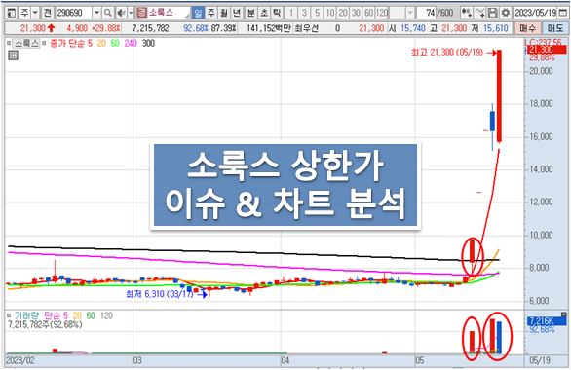Viewport: 571px width, 370px height.
Task: Switch to the 주 weekly chart period
Action: [x=211, y=13]
